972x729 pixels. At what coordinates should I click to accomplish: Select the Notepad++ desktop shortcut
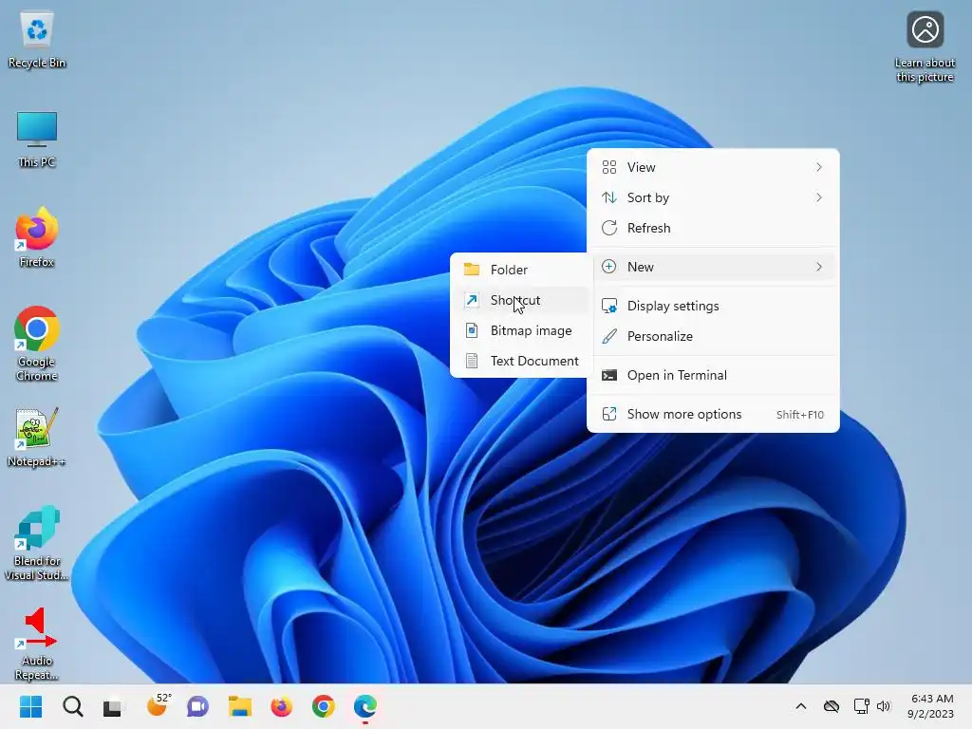pos(37,438)
